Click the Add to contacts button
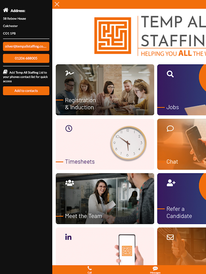Screen dimensions: 206x274 coord(26,91)
